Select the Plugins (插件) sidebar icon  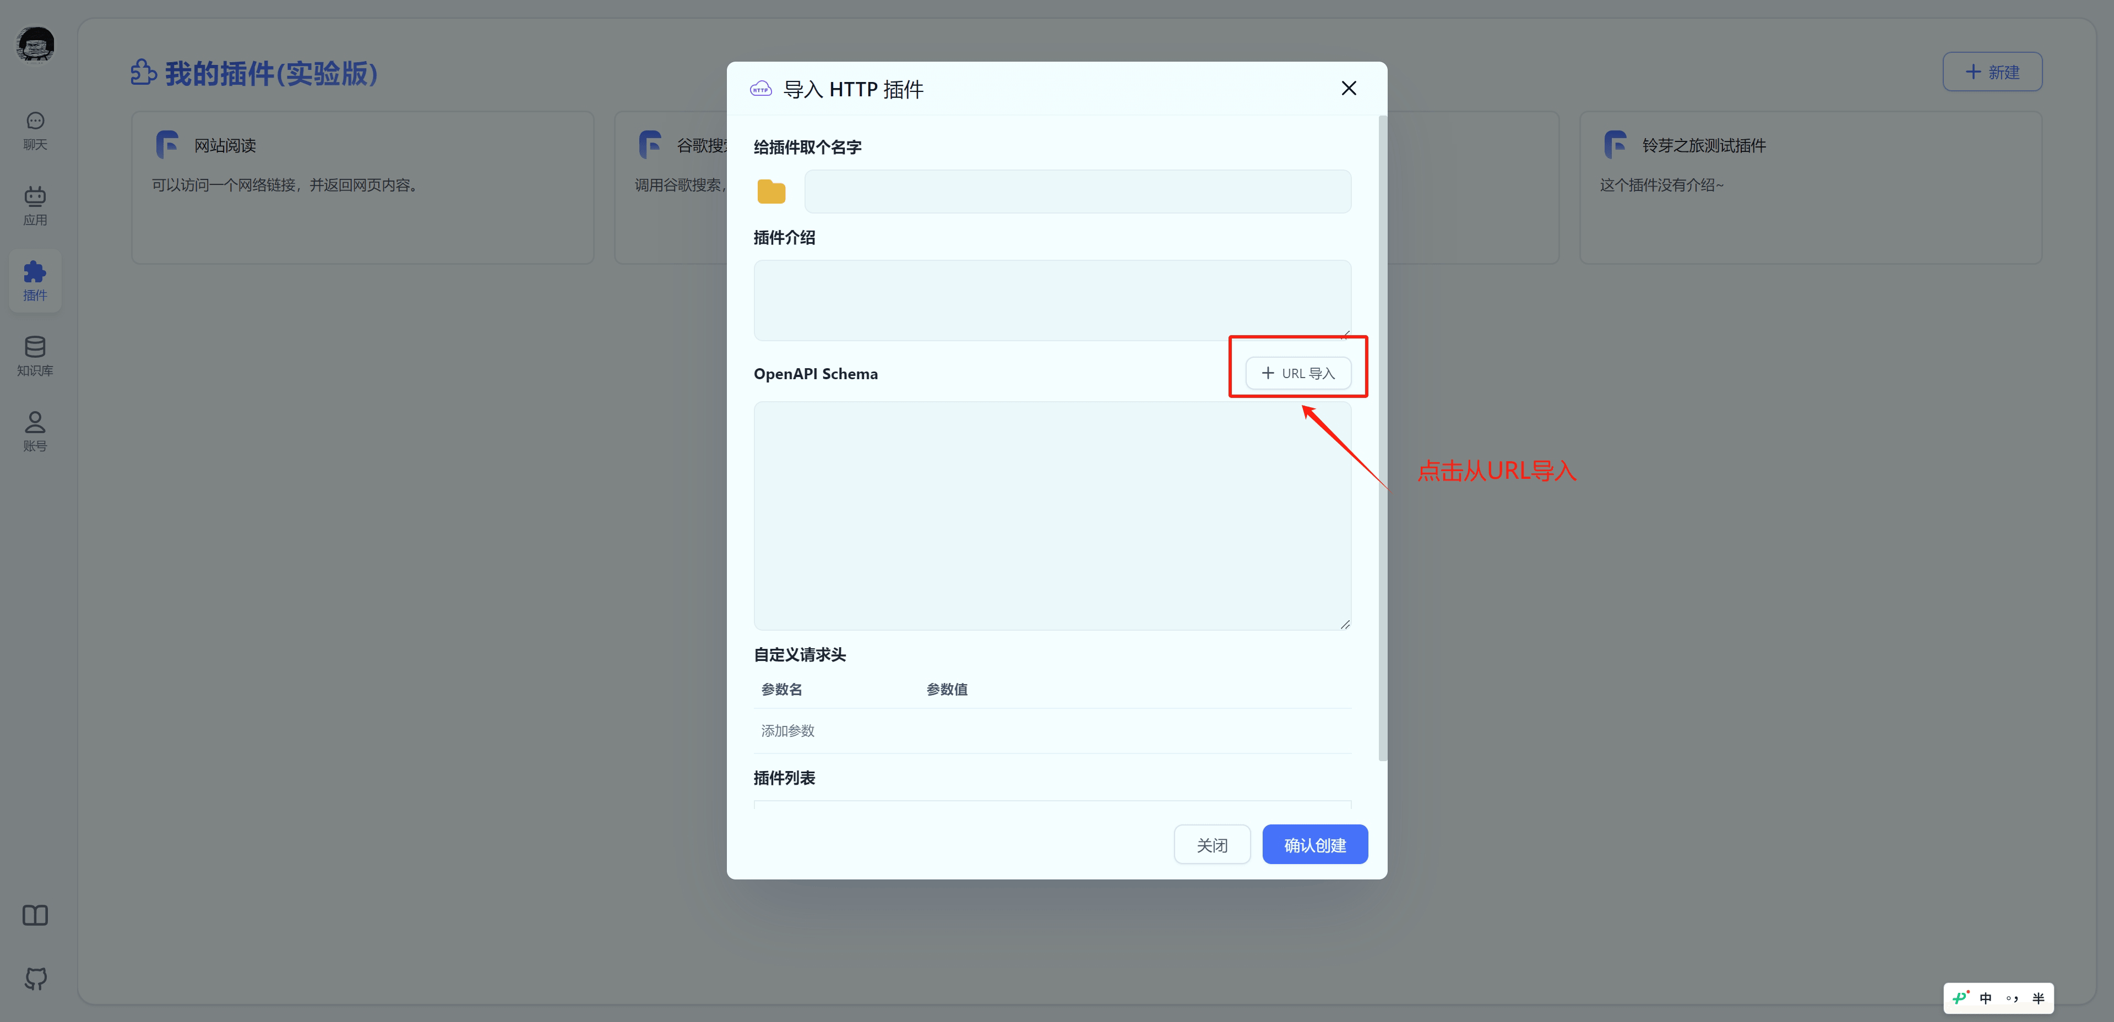(35, 281)
